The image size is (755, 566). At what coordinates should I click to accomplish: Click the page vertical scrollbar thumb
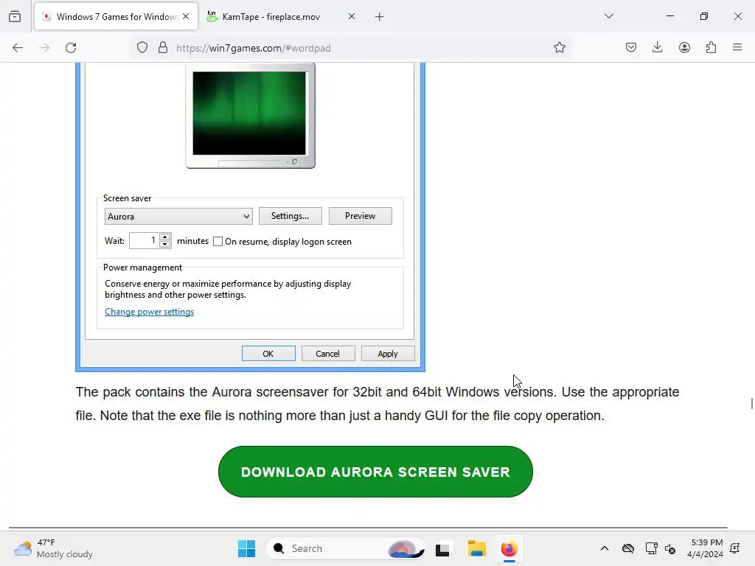tap(751, 403)
